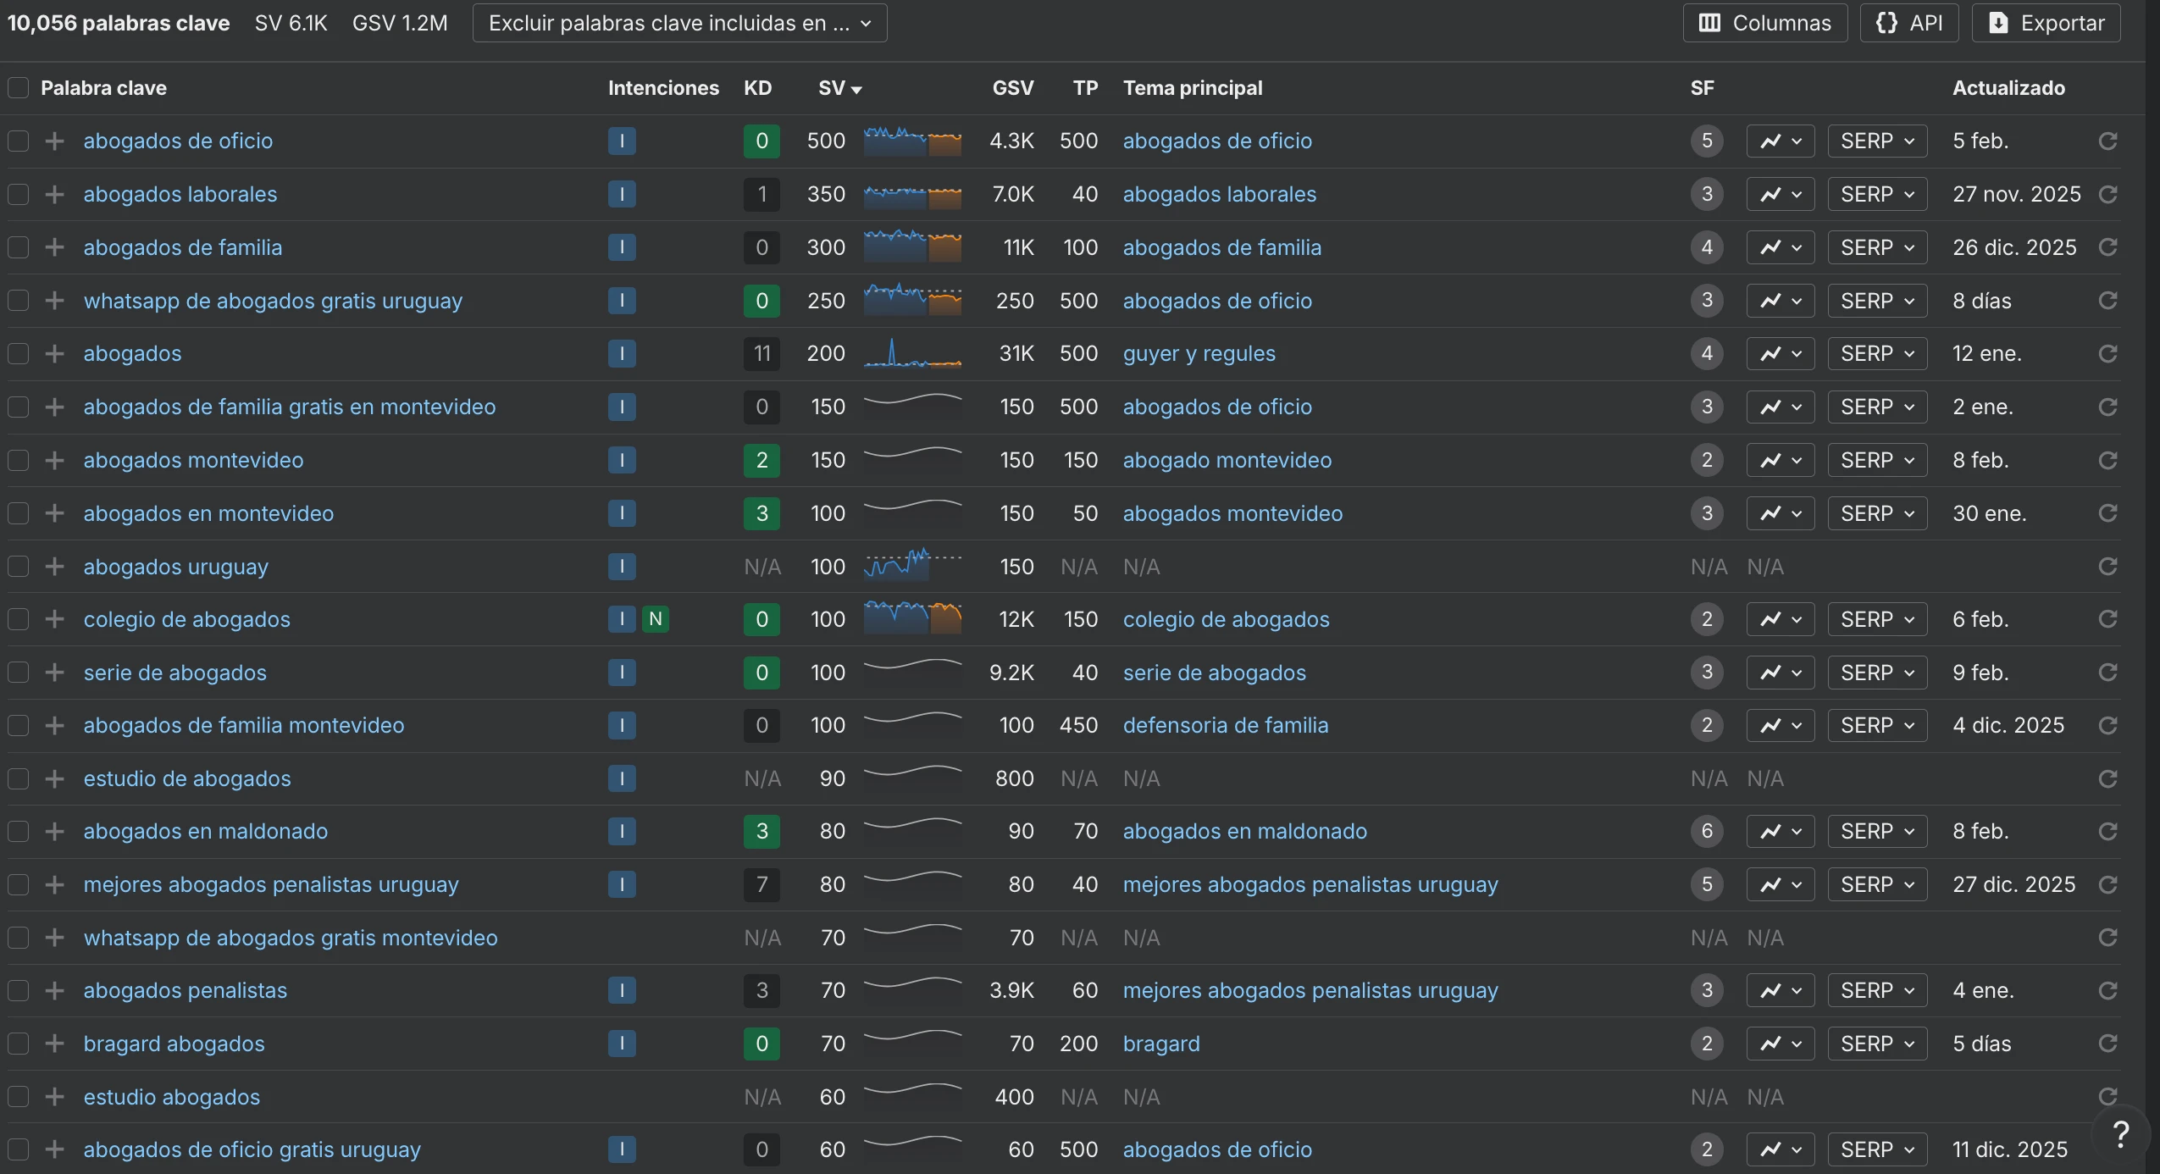This screenshot has height=1174, width=2160.
Task: Click the API button
Action: click(x=1909, y=23)
